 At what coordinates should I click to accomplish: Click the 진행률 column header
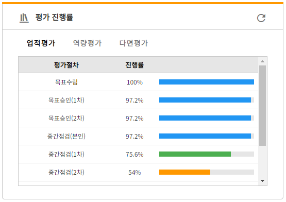click(x=134, y=65)
